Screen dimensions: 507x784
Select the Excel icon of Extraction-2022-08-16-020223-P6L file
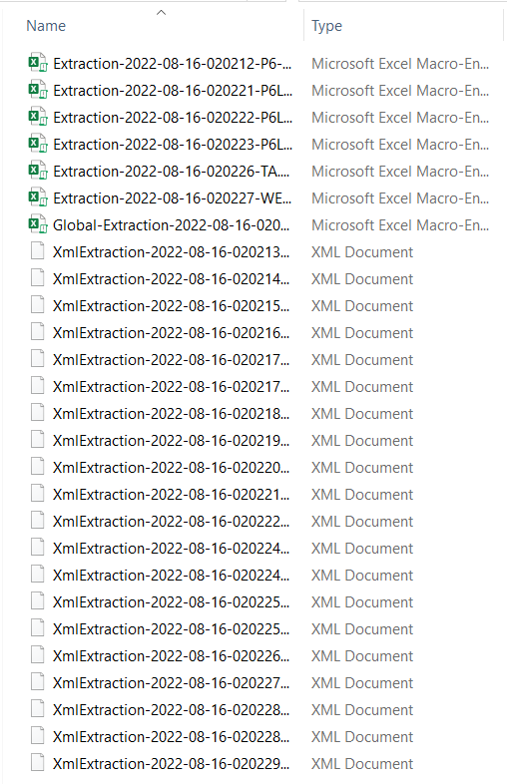tap(38, 145)
